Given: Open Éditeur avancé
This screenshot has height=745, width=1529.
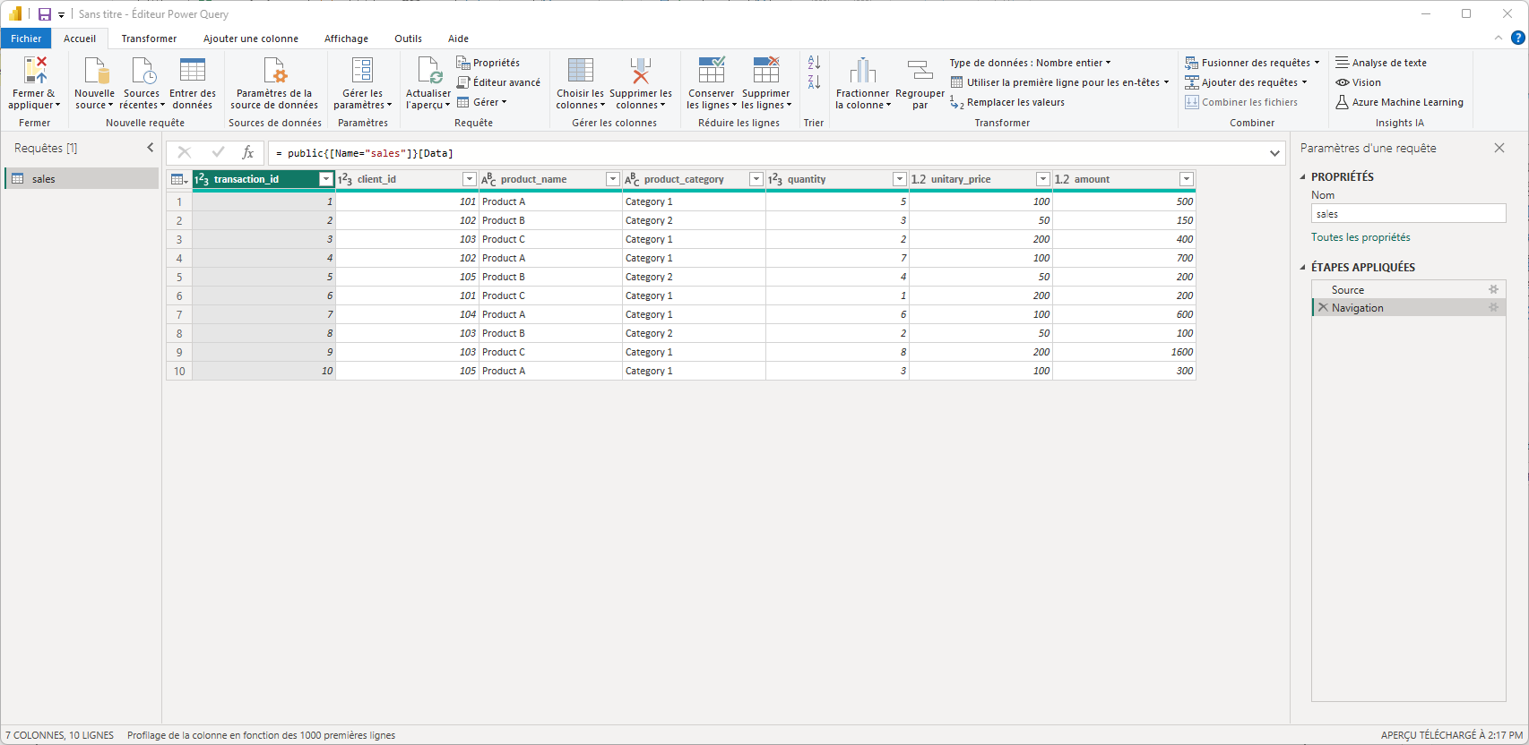Looking at the screenshot, I should tap(499, 82).
